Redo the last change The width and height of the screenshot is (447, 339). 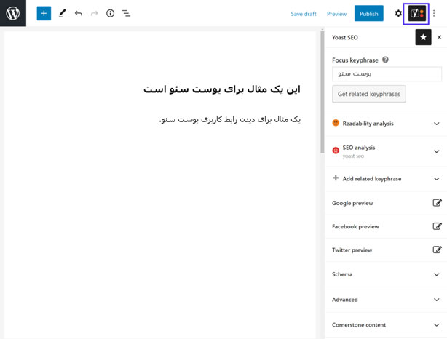(x=95, y=13)
